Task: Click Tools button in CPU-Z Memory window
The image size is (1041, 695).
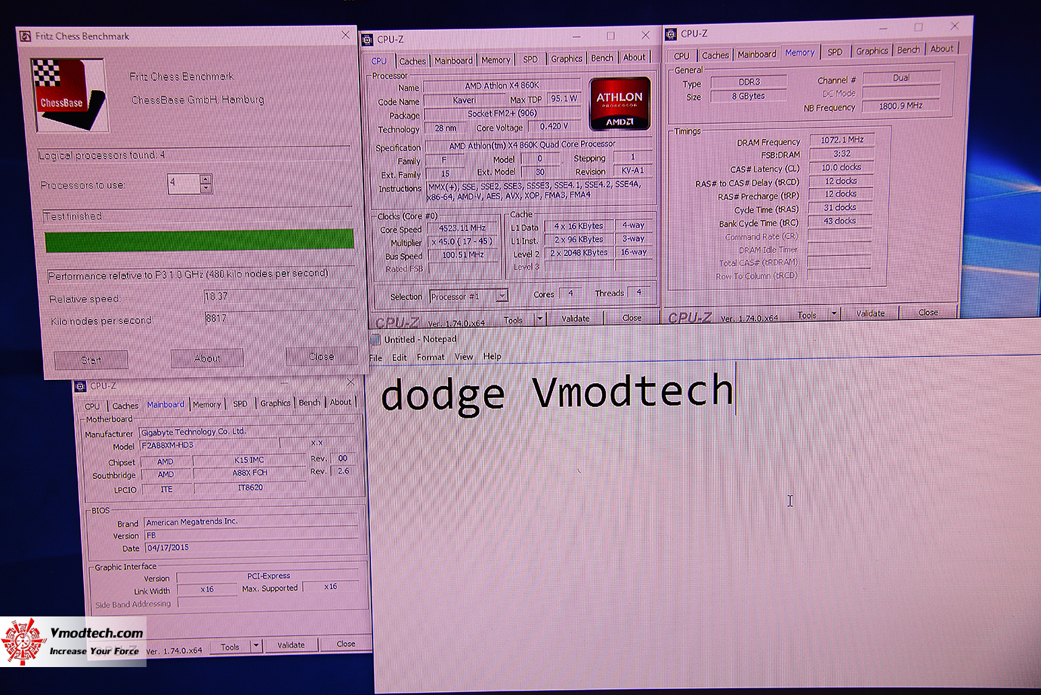Action: tap(807, 315)
